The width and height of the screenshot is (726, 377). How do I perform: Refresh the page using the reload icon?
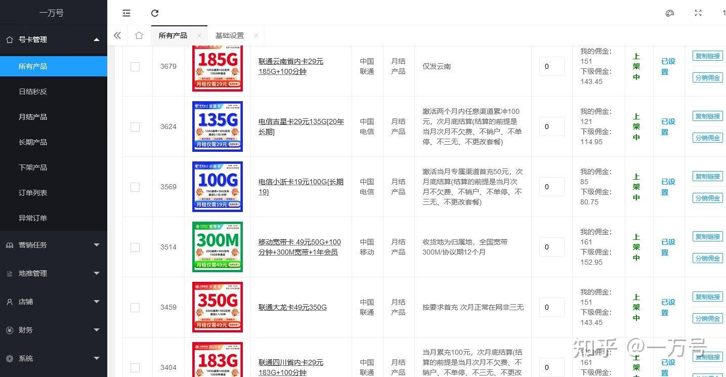tap(155, 13)
